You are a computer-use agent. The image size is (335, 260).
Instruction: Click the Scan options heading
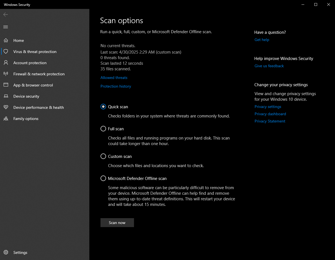[122, 21]
